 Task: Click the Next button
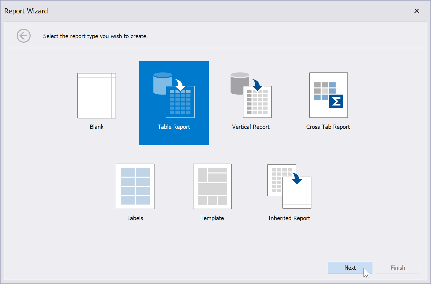[x=350, y=268]
